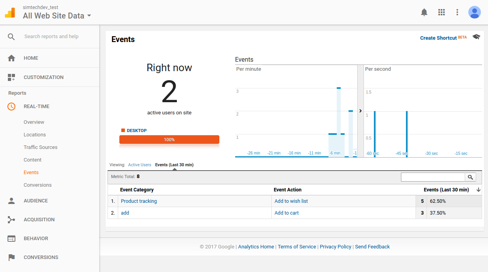Click the Send Feedback link
The width and height of the screenshot is (488, 272).
pyautogui.click(x=372, y=247)
